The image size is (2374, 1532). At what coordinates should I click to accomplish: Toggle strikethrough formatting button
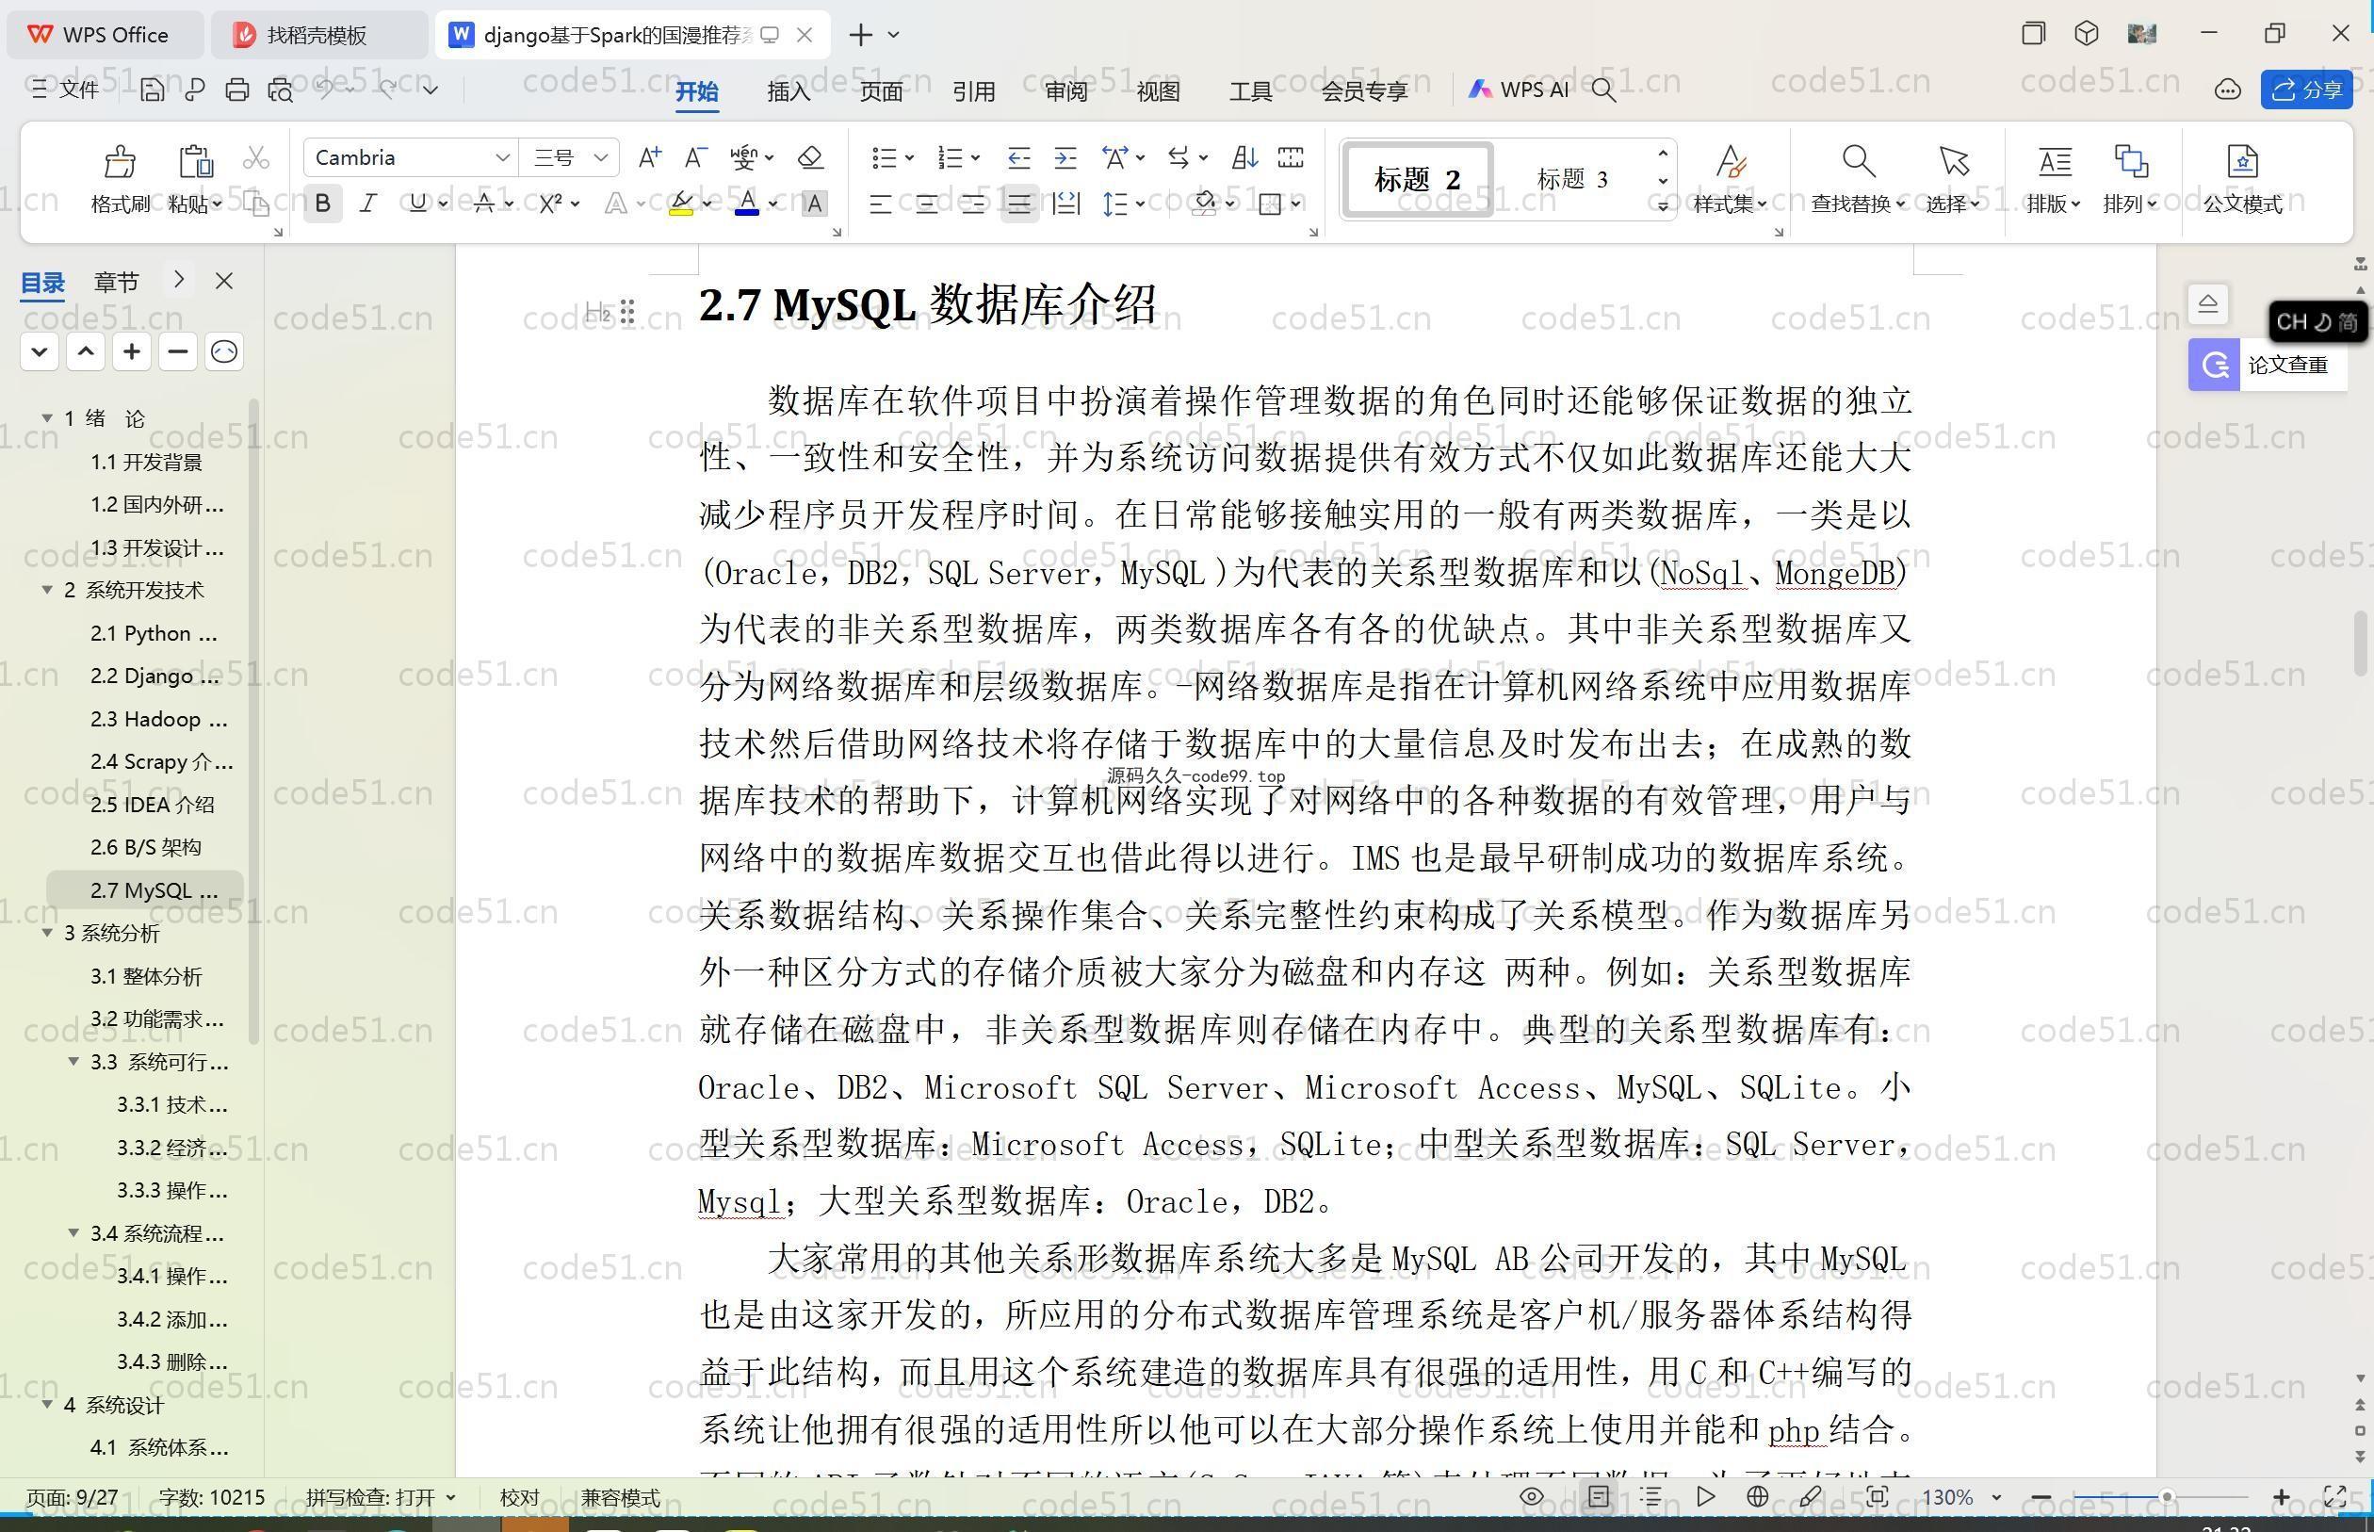[483, 204]
